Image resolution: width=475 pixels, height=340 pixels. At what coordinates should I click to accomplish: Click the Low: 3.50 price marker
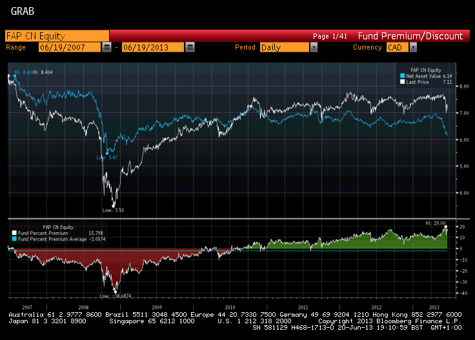coord(114,210)
